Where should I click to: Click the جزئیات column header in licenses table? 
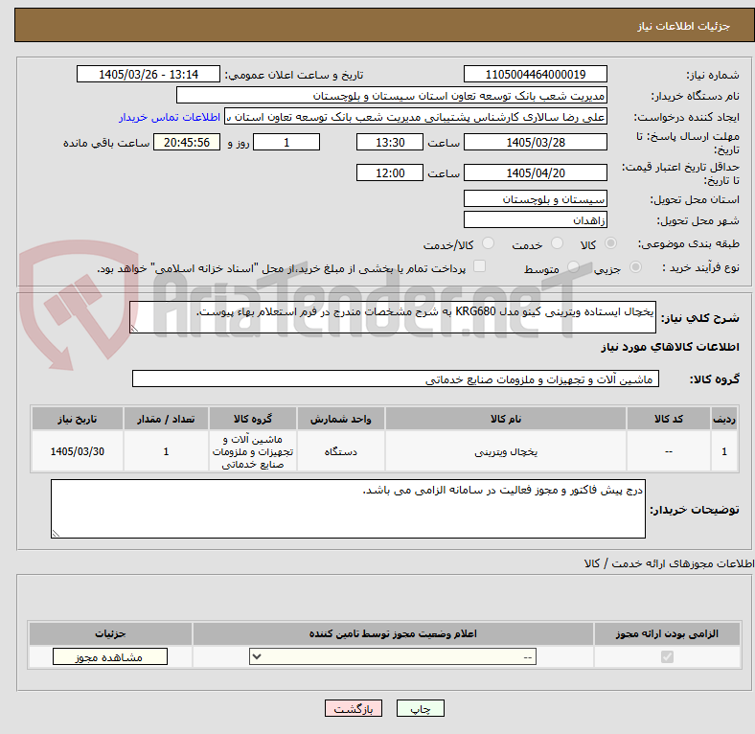click(110, 633)
